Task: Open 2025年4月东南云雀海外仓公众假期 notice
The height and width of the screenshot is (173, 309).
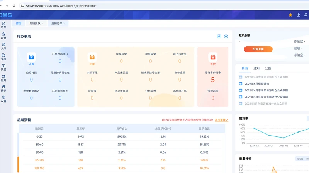Action: 266,90
